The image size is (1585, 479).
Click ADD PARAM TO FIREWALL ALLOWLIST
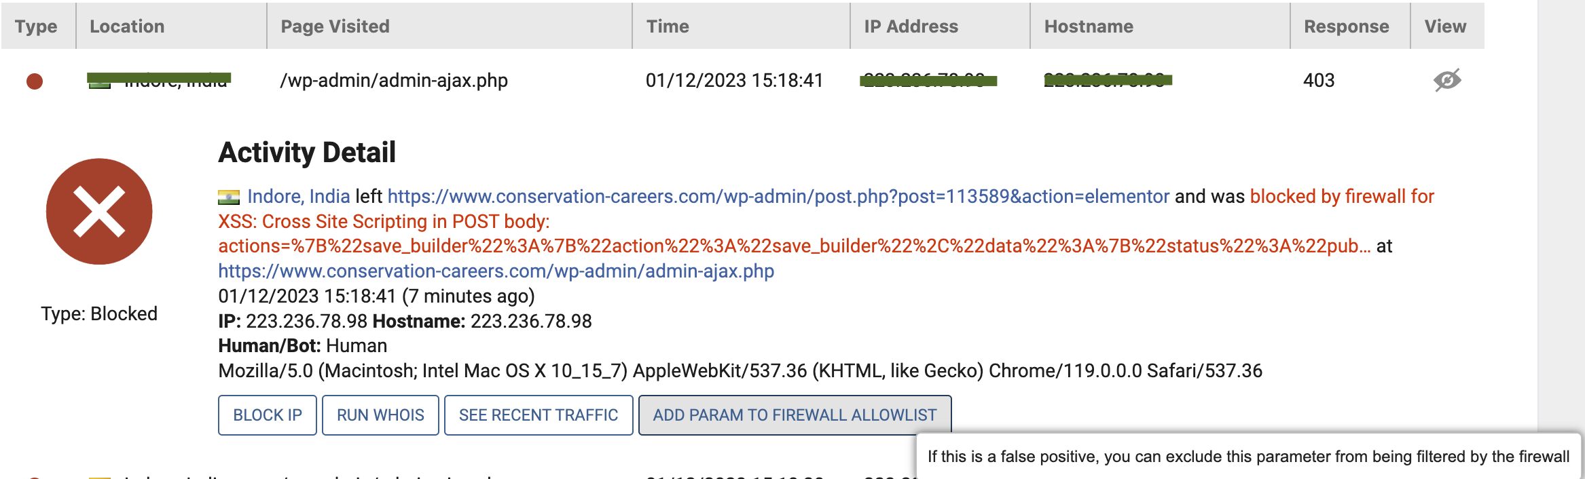(795, 415)
